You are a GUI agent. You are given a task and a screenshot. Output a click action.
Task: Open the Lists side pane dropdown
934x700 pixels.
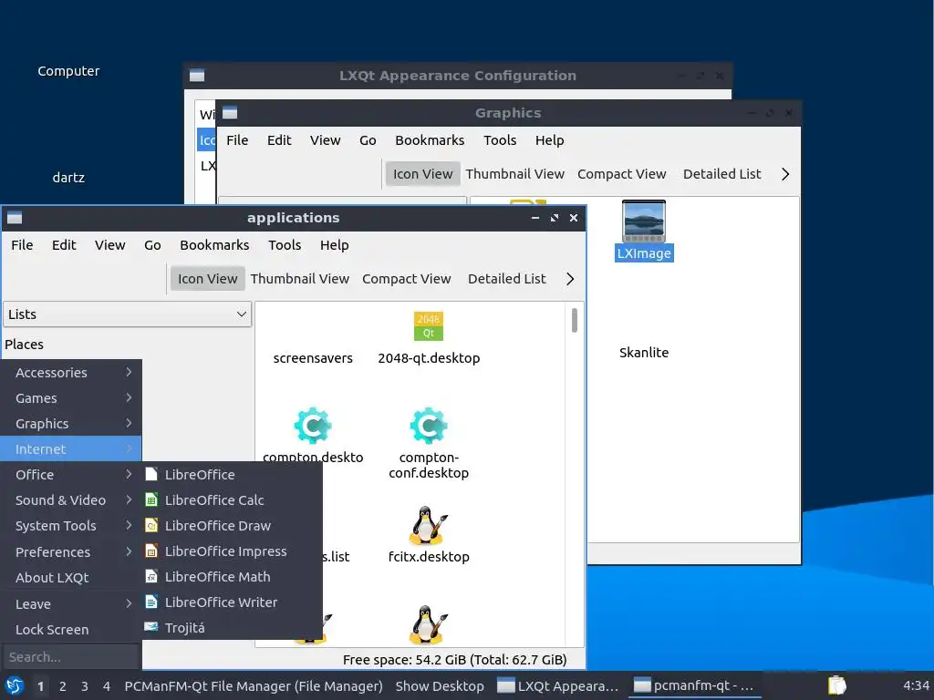[x=128, y=314]
